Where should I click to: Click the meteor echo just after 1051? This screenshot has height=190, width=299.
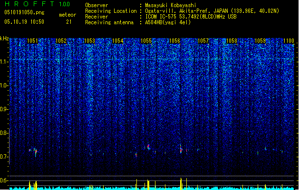pyautogui.click(x=35, y=152)
